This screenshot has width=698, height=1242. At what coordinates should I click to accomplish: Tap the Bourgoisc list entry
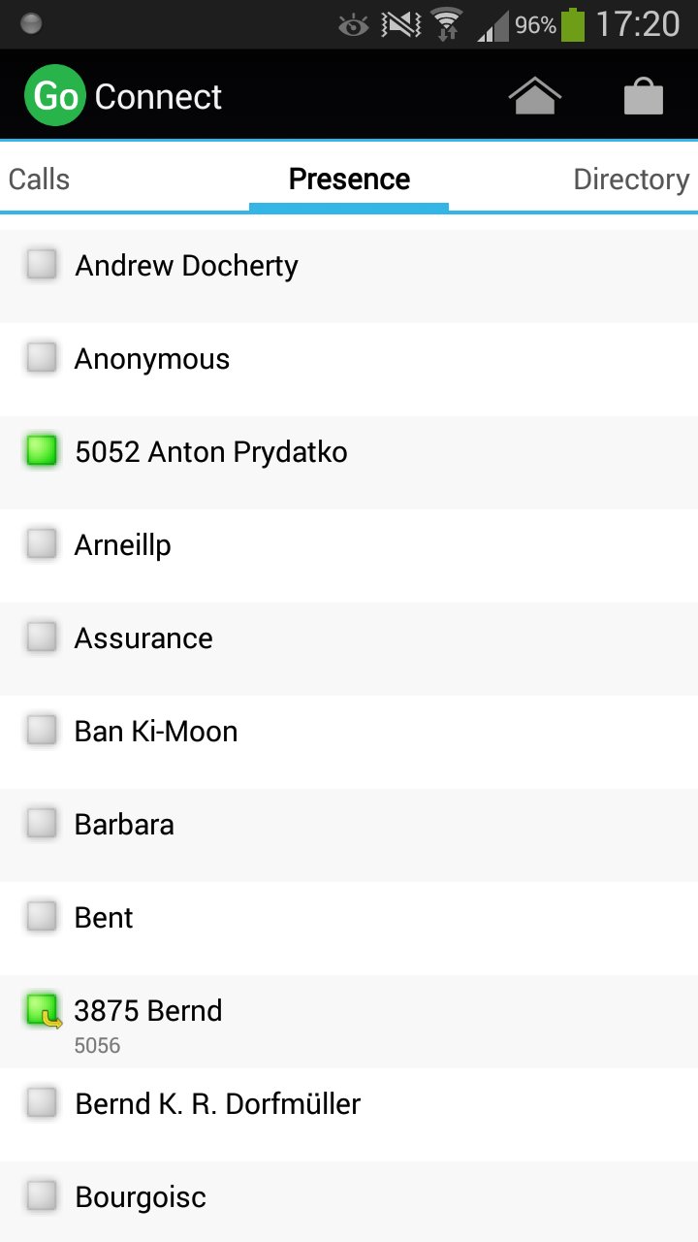141,1197
